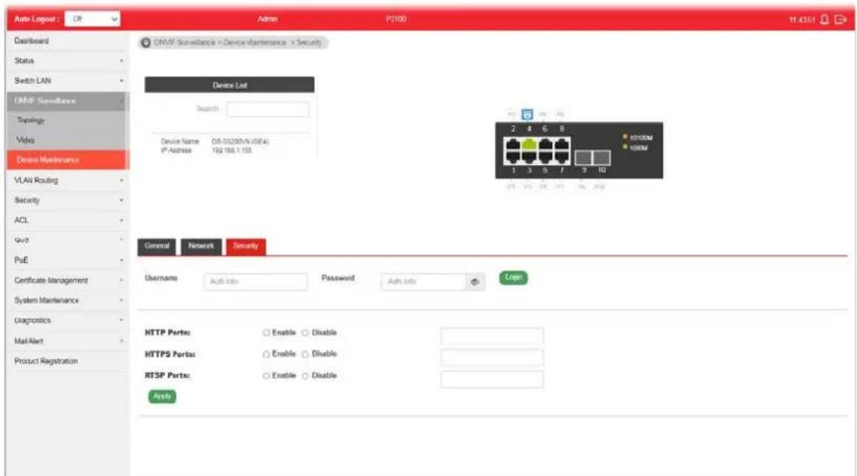Open Dashboard in the sidebar
Viewport: 857px width, 476px height.
click(68, 41)
